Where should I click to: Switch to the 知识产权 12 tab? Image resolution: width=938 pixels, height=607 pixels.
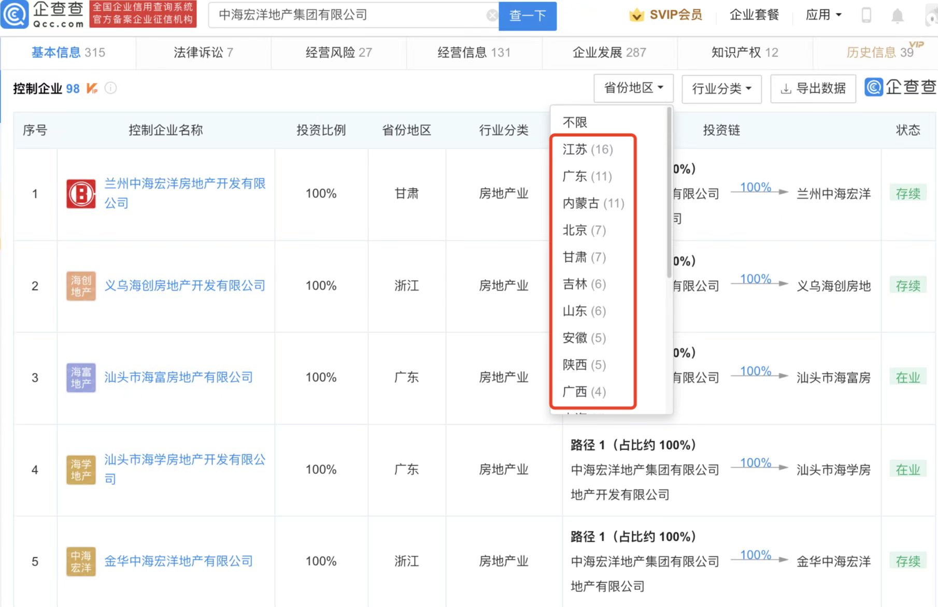[745, 52]
